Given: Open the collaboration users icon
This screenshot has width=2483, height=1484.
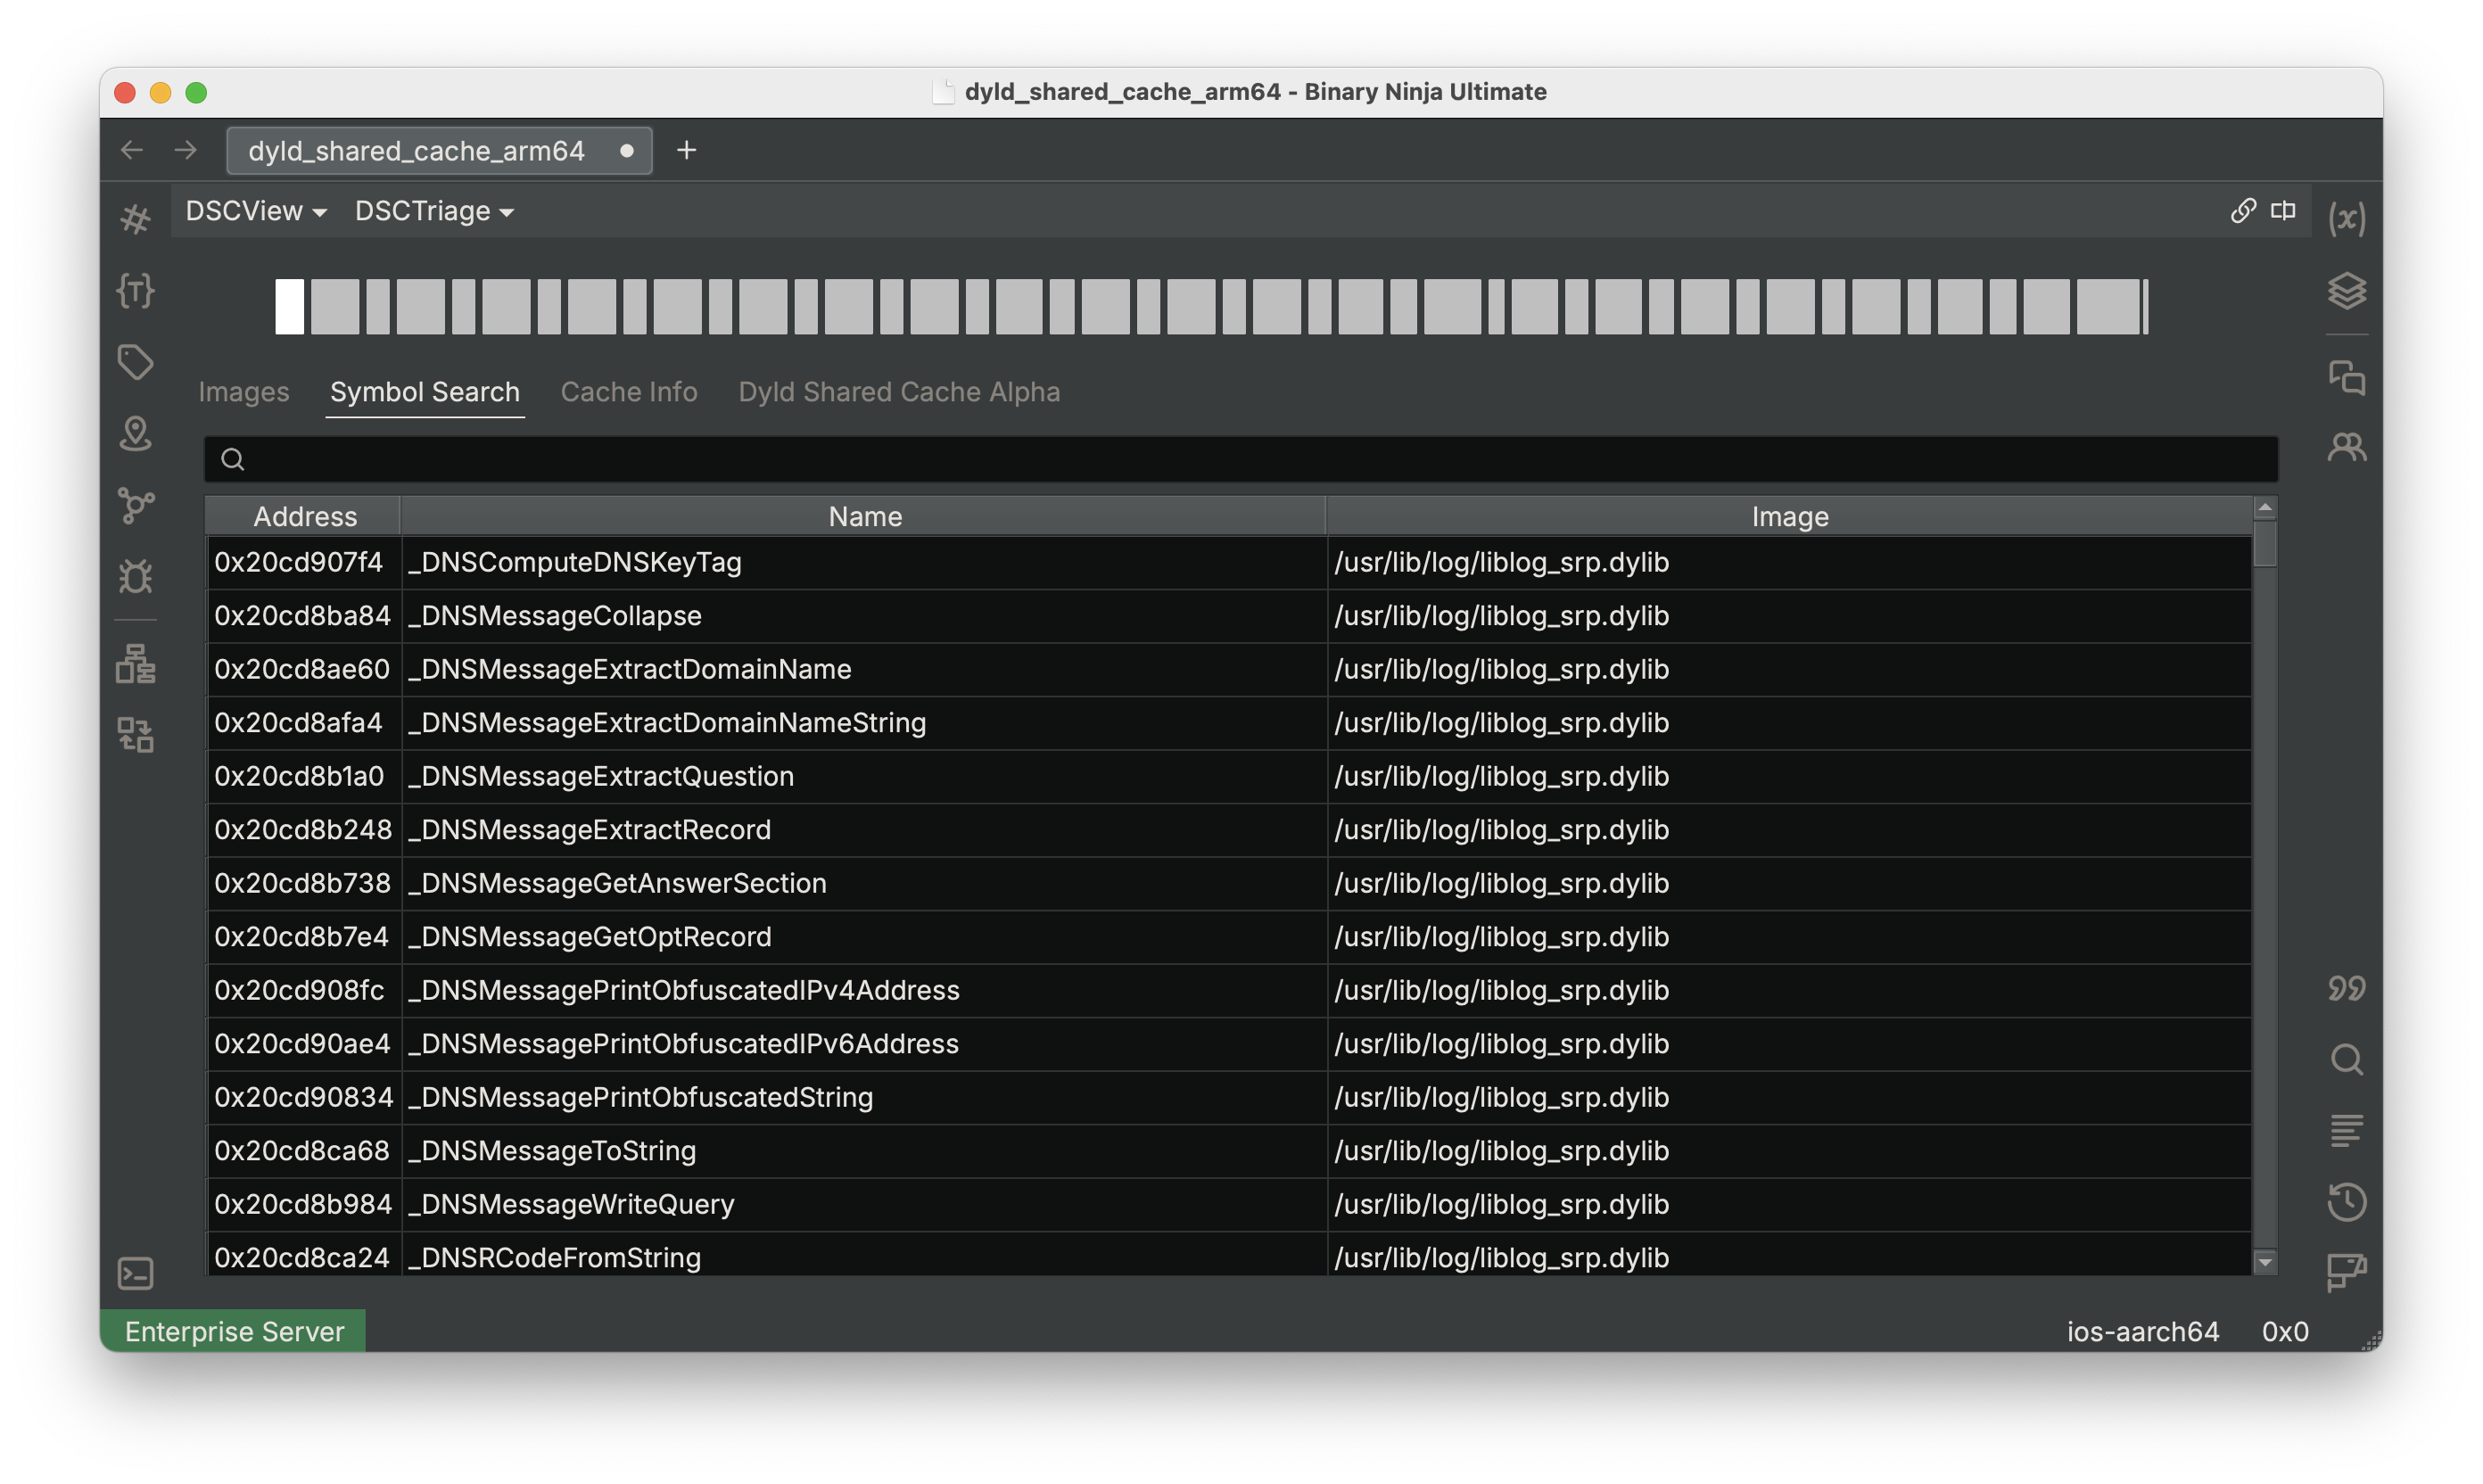Looking at the screenshot, I should tap(2346, 447).
